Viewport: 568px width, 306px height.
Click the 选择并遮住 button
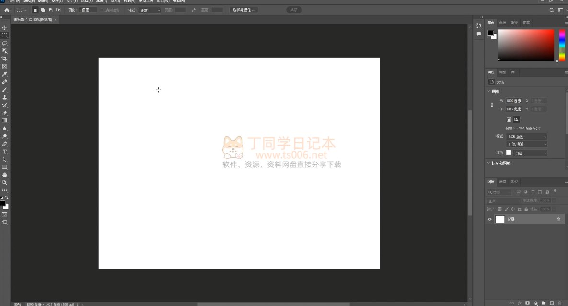pos(244,10)
